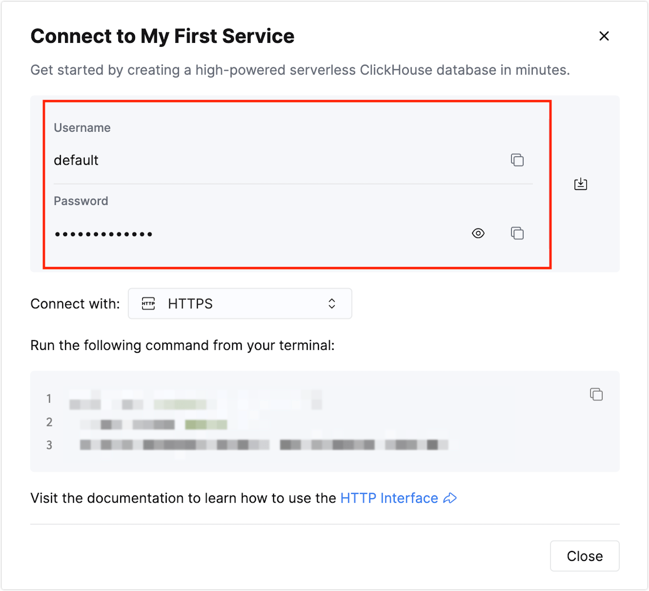Download the connection credentials
This screenshot has width=649, height=591.
[580, 184]
